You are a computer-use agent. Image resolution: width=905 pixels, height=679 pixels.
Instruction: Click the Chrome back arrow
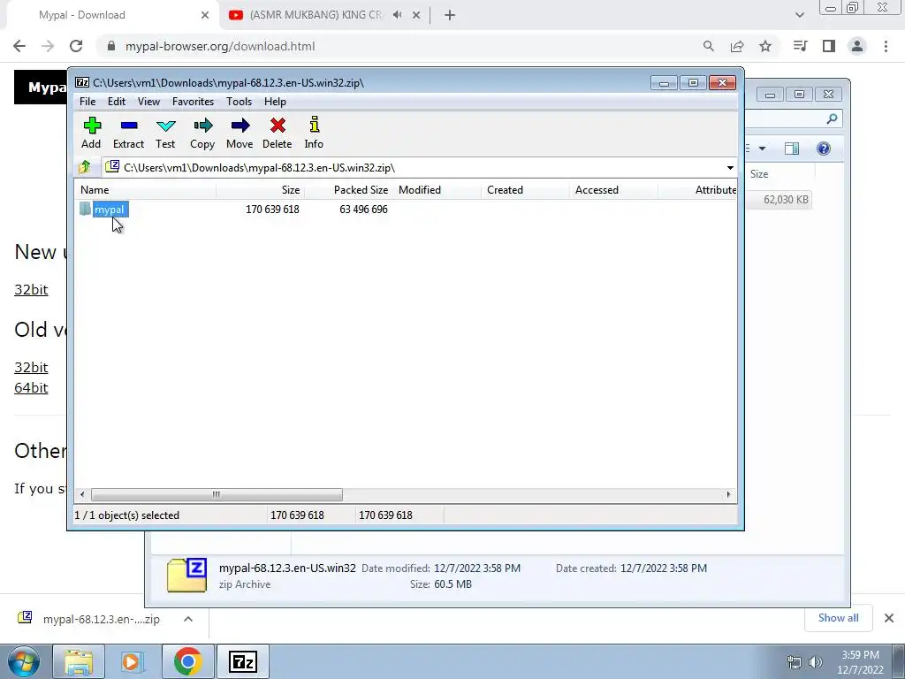pos(19,46)
